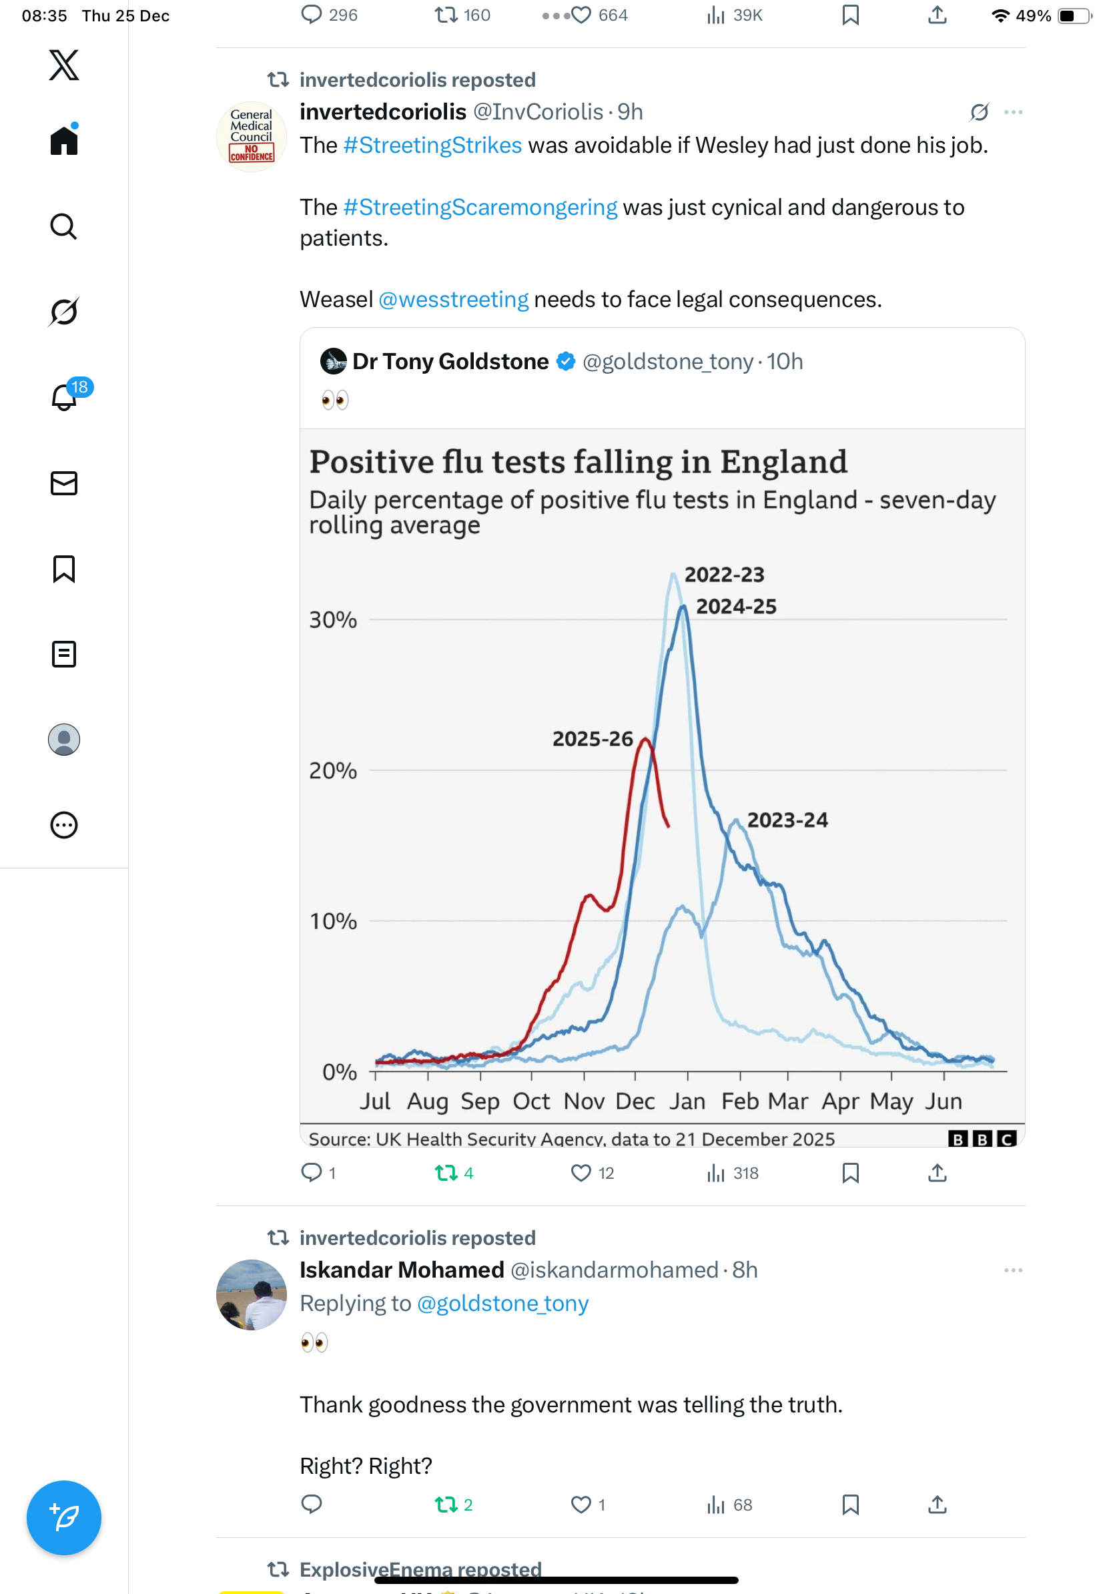Bookmark Iskandar Mohamed's reply
1113x1594 pixels.
click(850, 1505)
